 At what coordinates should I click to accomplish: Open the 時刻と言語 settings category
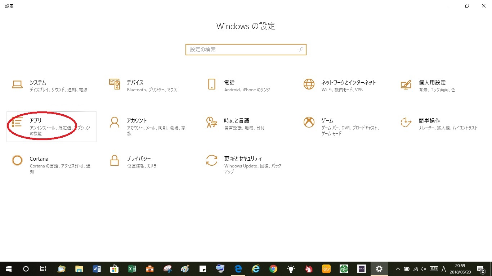coord(246,127)
